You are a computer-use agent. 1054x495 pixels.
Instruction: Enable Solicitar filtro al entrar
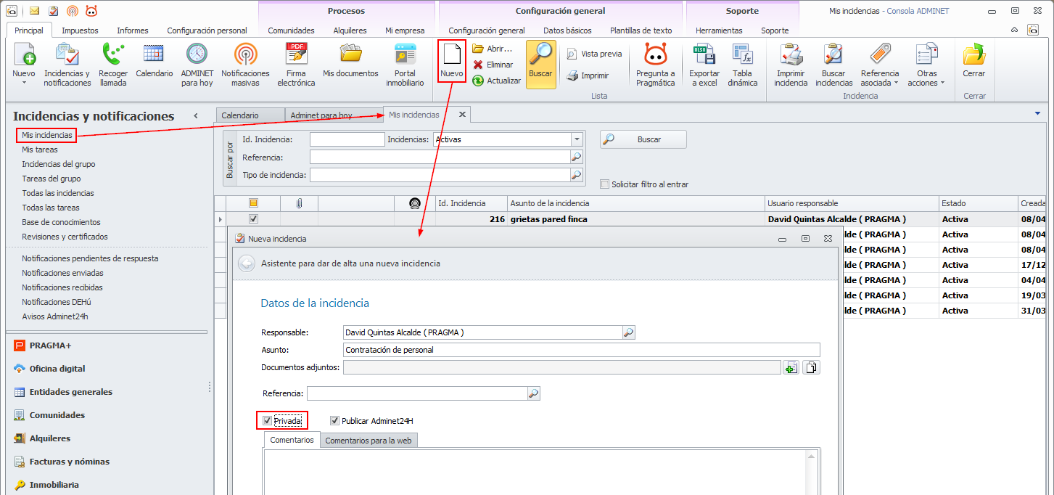click(605, 184)
